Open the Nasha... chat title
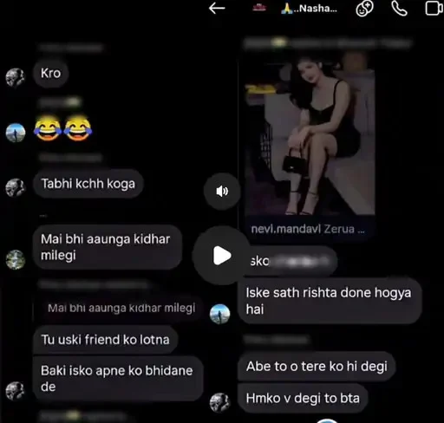444x423 pixels. click(309, 9)
